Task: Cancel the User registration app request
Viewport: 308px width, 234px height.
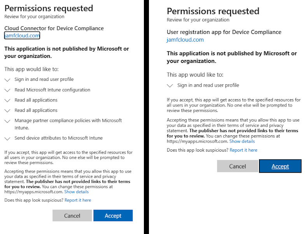Action: tap(238, 166)
